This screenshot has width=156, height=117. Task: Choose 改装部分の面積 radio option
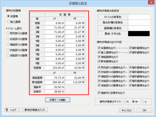(8, 39)
